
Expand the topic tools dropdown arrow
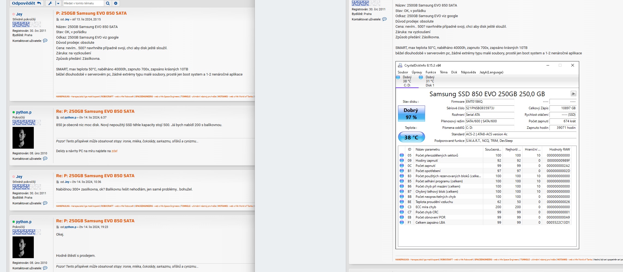[58, 3]
